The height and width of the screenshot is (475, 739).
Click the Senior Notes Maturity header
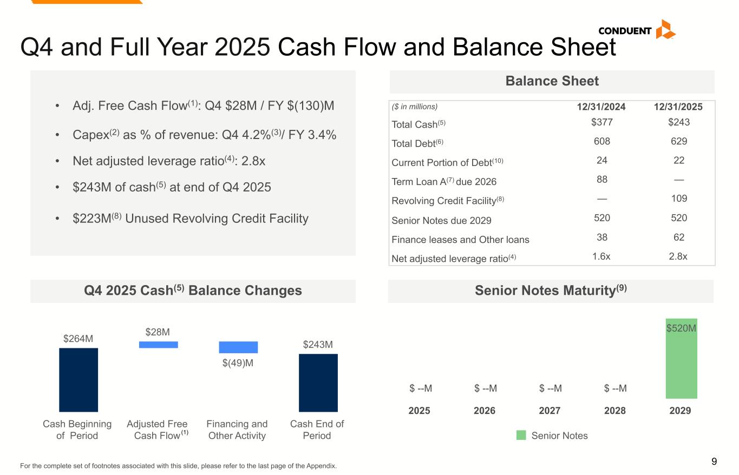pyautogui.click(x=551, y=291)
